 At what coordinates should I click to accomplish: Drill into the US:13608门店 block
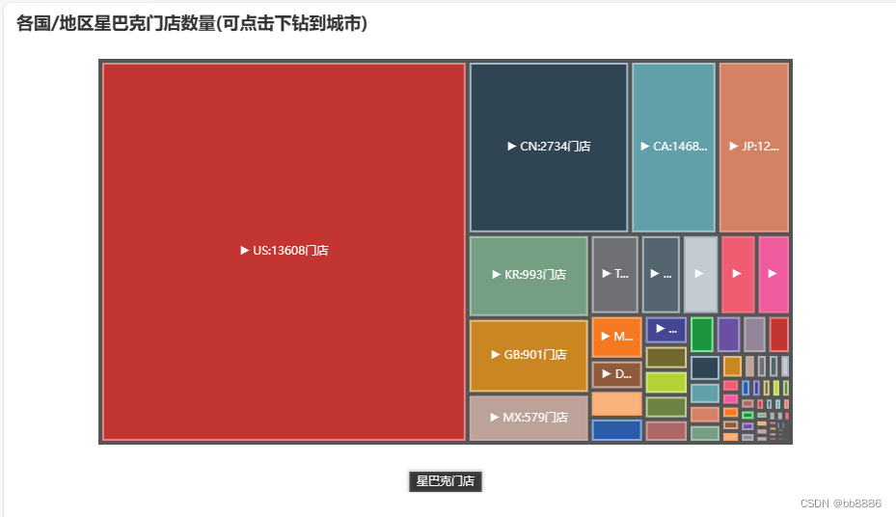(284, 252)
